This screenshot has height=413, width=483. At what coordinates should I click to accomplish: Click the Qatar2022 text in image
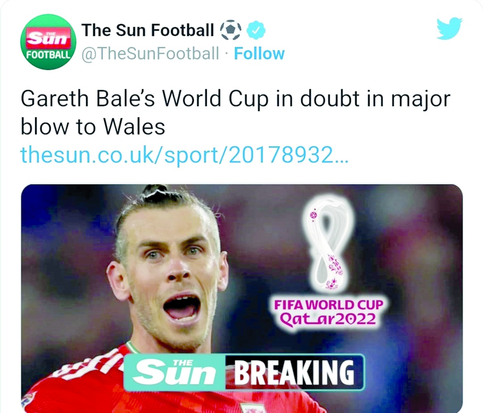tap(328, 319)
